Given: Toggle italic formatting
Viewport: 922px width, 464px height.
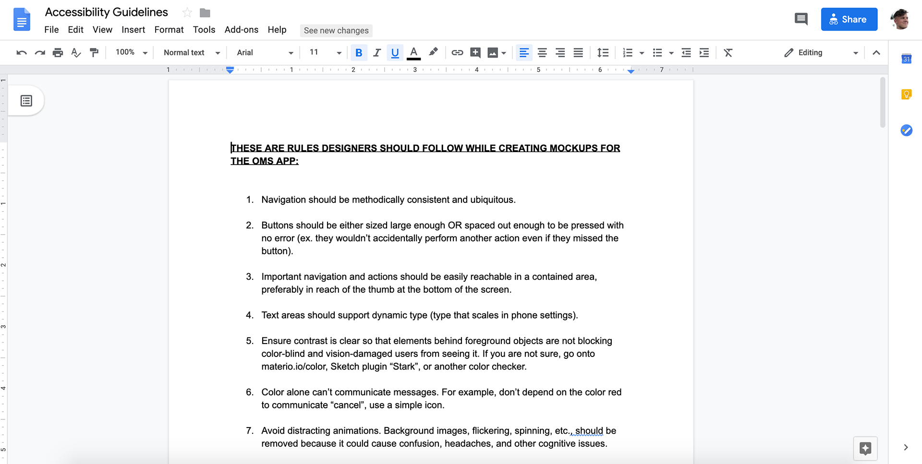Looking at the screenshot, I should coord(377,53).
